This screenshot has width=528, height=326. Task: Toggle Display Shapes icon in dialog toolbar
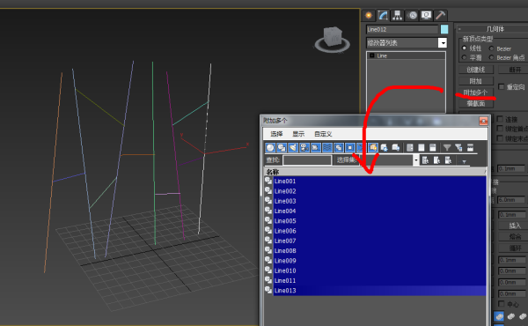click(282, 148)
